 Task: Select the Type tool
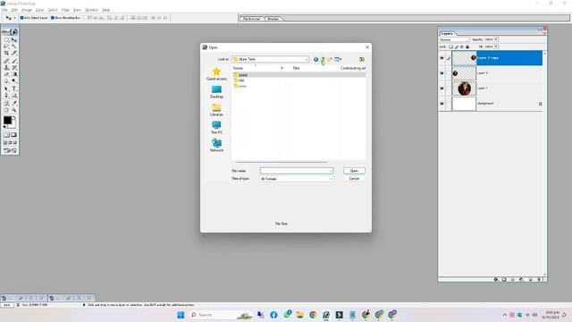pyautogui.click(x=14, y=89)
